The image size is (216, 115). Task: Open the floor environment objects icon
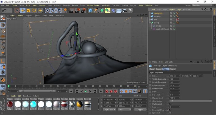click(x=119, y=11)
